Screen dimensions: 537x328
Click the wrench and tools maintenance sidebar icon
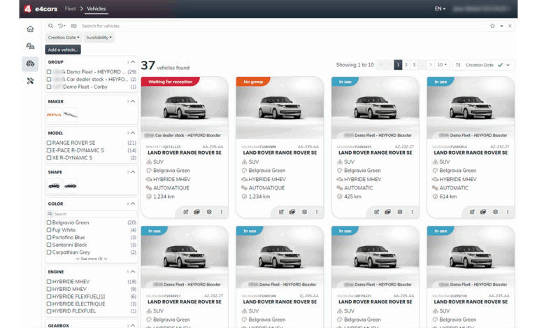click(x=30, y=81)
